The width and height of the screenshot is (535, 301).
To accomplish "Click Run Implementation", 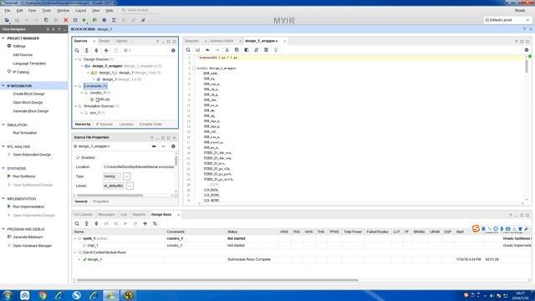I will click(28, 207).
